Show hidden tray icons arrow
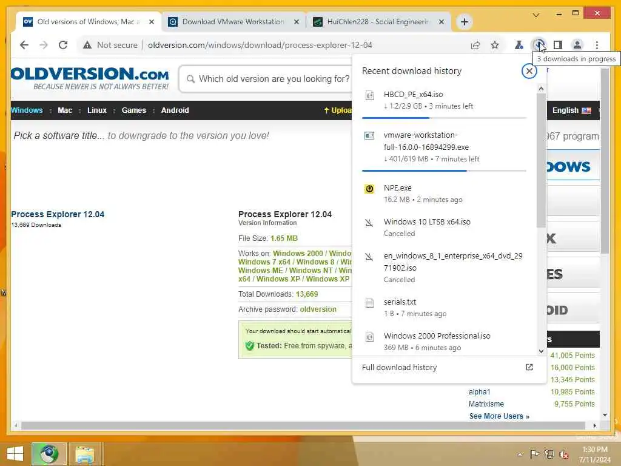 tap(520, 454)
